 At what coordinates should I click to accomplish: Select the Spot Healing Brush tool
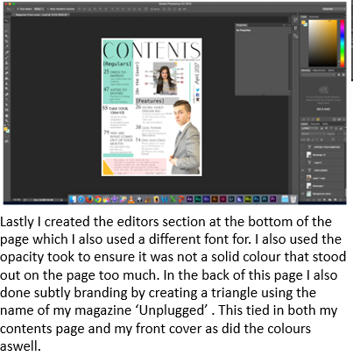[x=7, y=52]
